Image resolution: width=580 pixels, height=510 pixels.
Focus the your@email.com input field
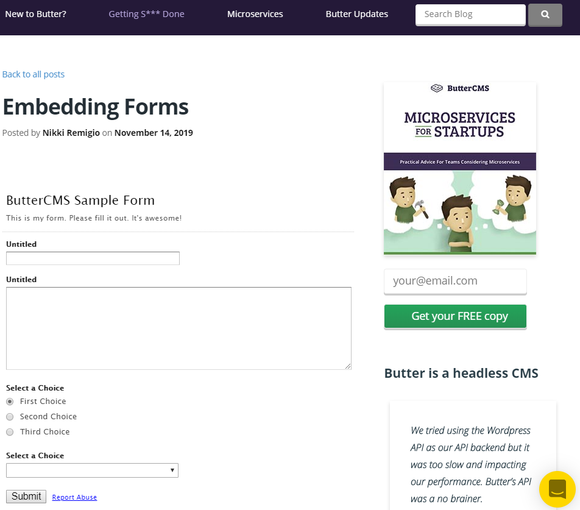coord(455,281)
